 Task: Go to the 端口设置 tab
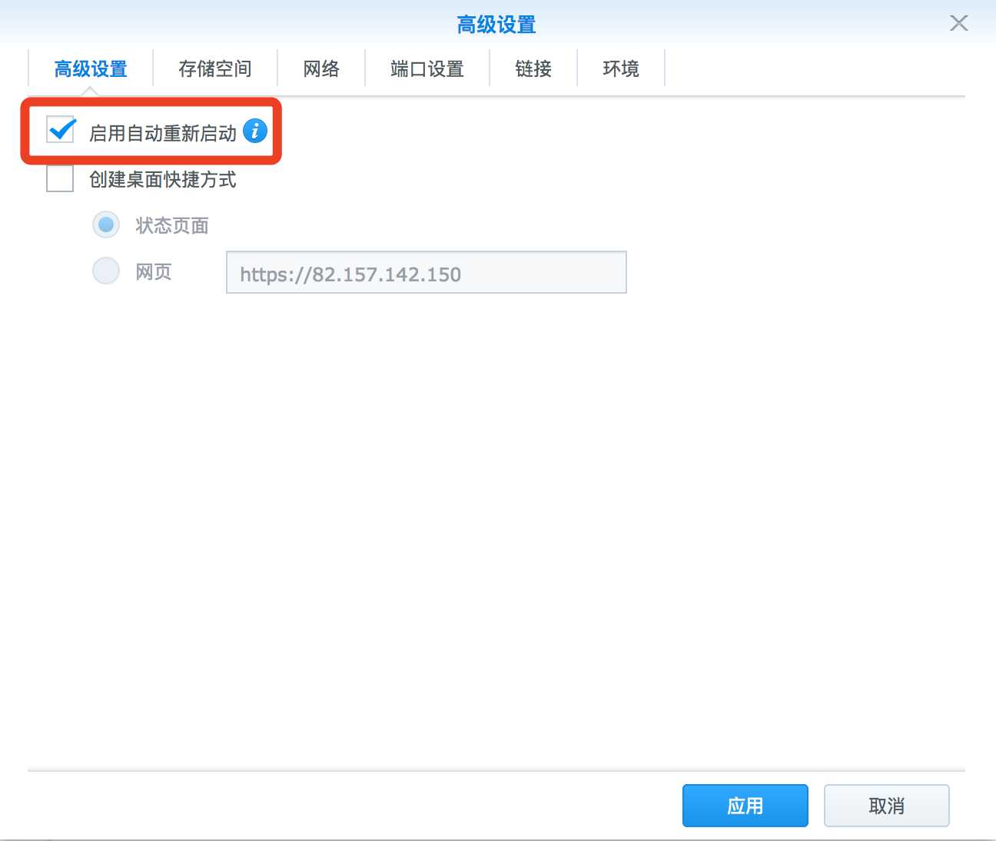click(x=427, y=68)
